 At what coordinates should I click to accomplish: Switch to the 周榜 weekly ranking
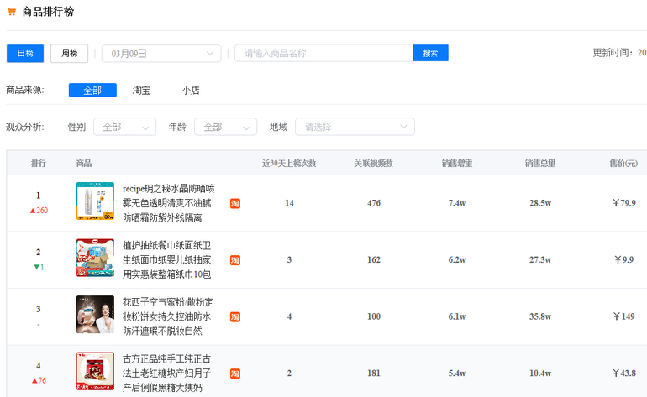[x=69, y=53]
